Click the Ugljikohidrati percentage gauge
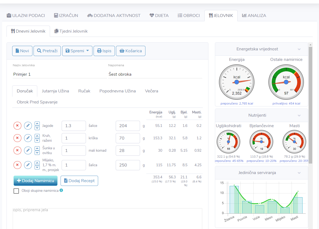319x229 pixels. tap(228, 142)
